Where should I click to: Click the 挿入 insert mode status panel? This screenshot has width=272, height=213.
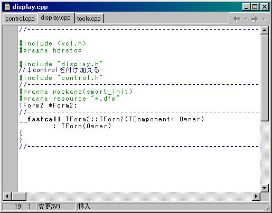coord(84,206)
